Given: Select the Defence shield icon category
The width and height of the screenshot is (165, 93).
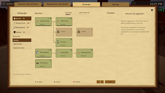Looking at the screenshot, I should [x=15, y=32].
